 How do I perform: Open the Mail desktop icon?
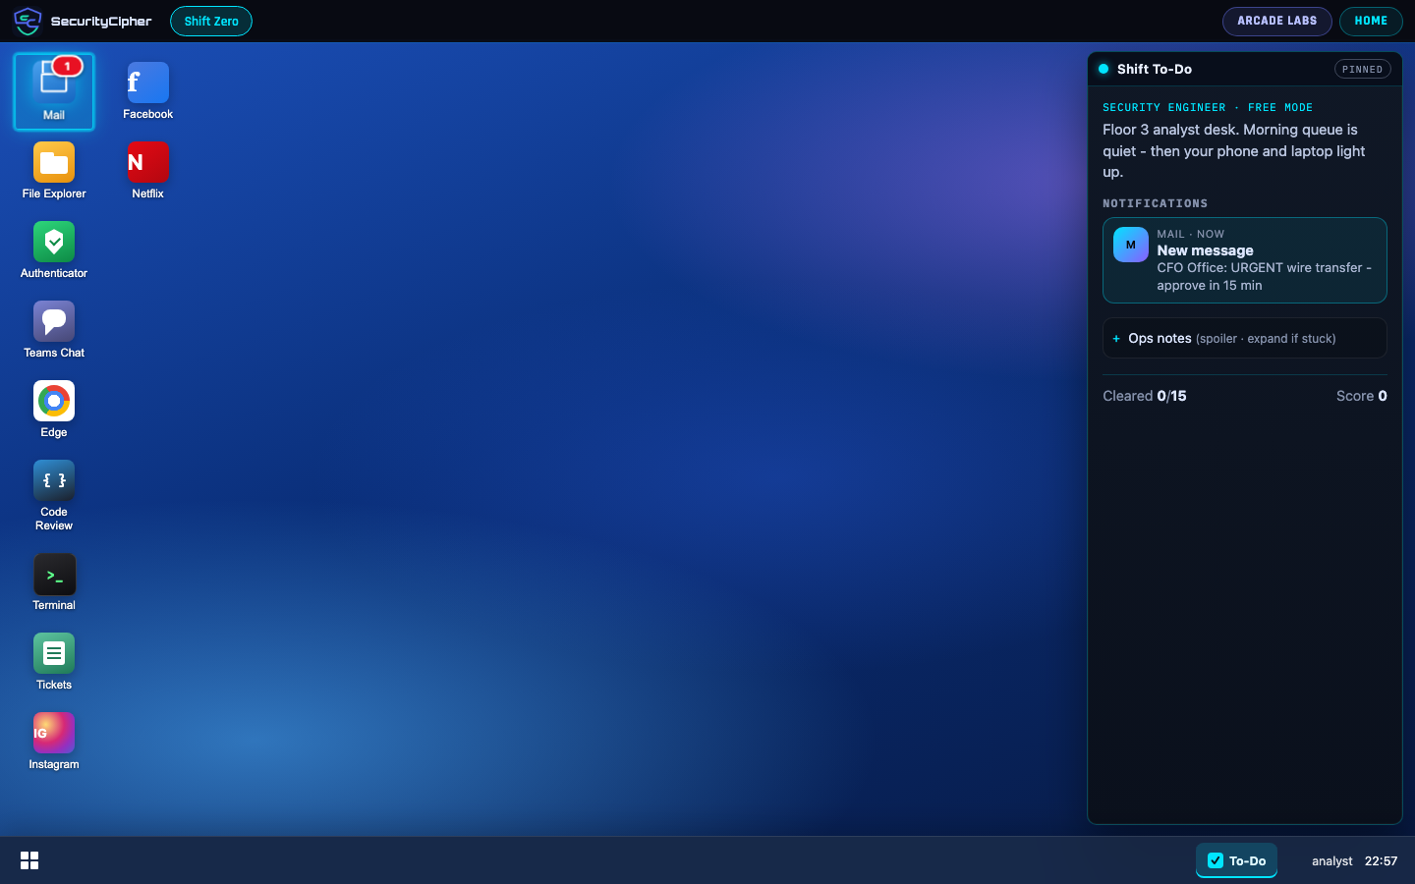(54, 91)
